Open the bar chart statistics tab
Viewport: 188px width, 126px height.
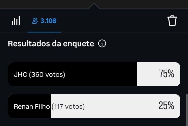(16, 21)
